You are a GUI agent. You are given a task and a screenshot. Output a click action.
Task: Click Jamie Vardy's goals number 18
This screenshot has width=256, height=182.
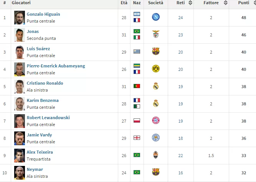coord(180,138)
